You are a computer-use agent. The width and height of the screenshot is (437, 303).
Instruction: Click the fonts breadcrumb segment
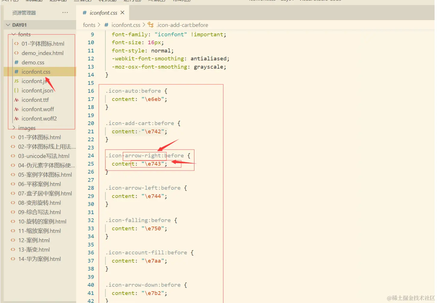pyautogui.click(x=89, y=25)
